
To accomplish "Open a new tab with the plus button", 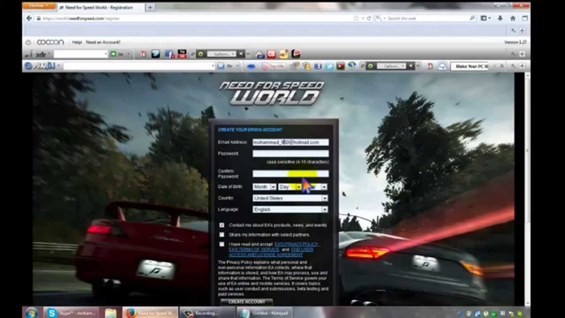I will [150, 8].
